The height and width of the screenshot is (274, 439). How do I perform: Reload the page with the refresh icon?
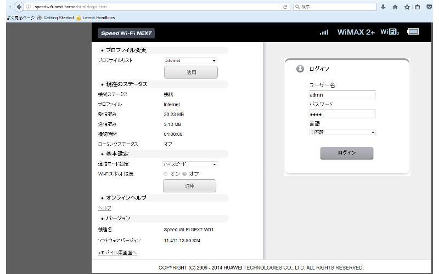point(285,7)
